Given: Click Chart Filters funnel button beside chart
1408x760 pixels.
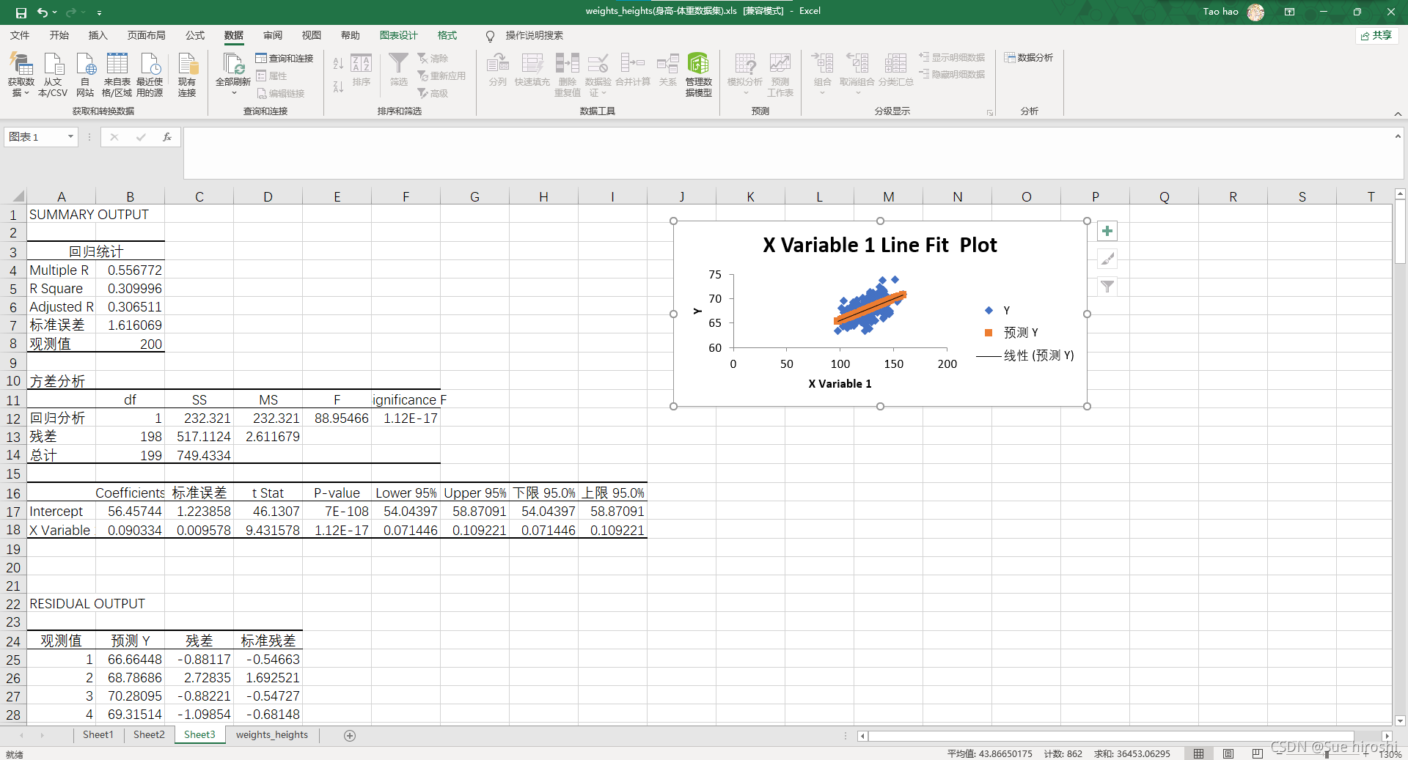Looking at the screenshot, I should point(1107,287).
